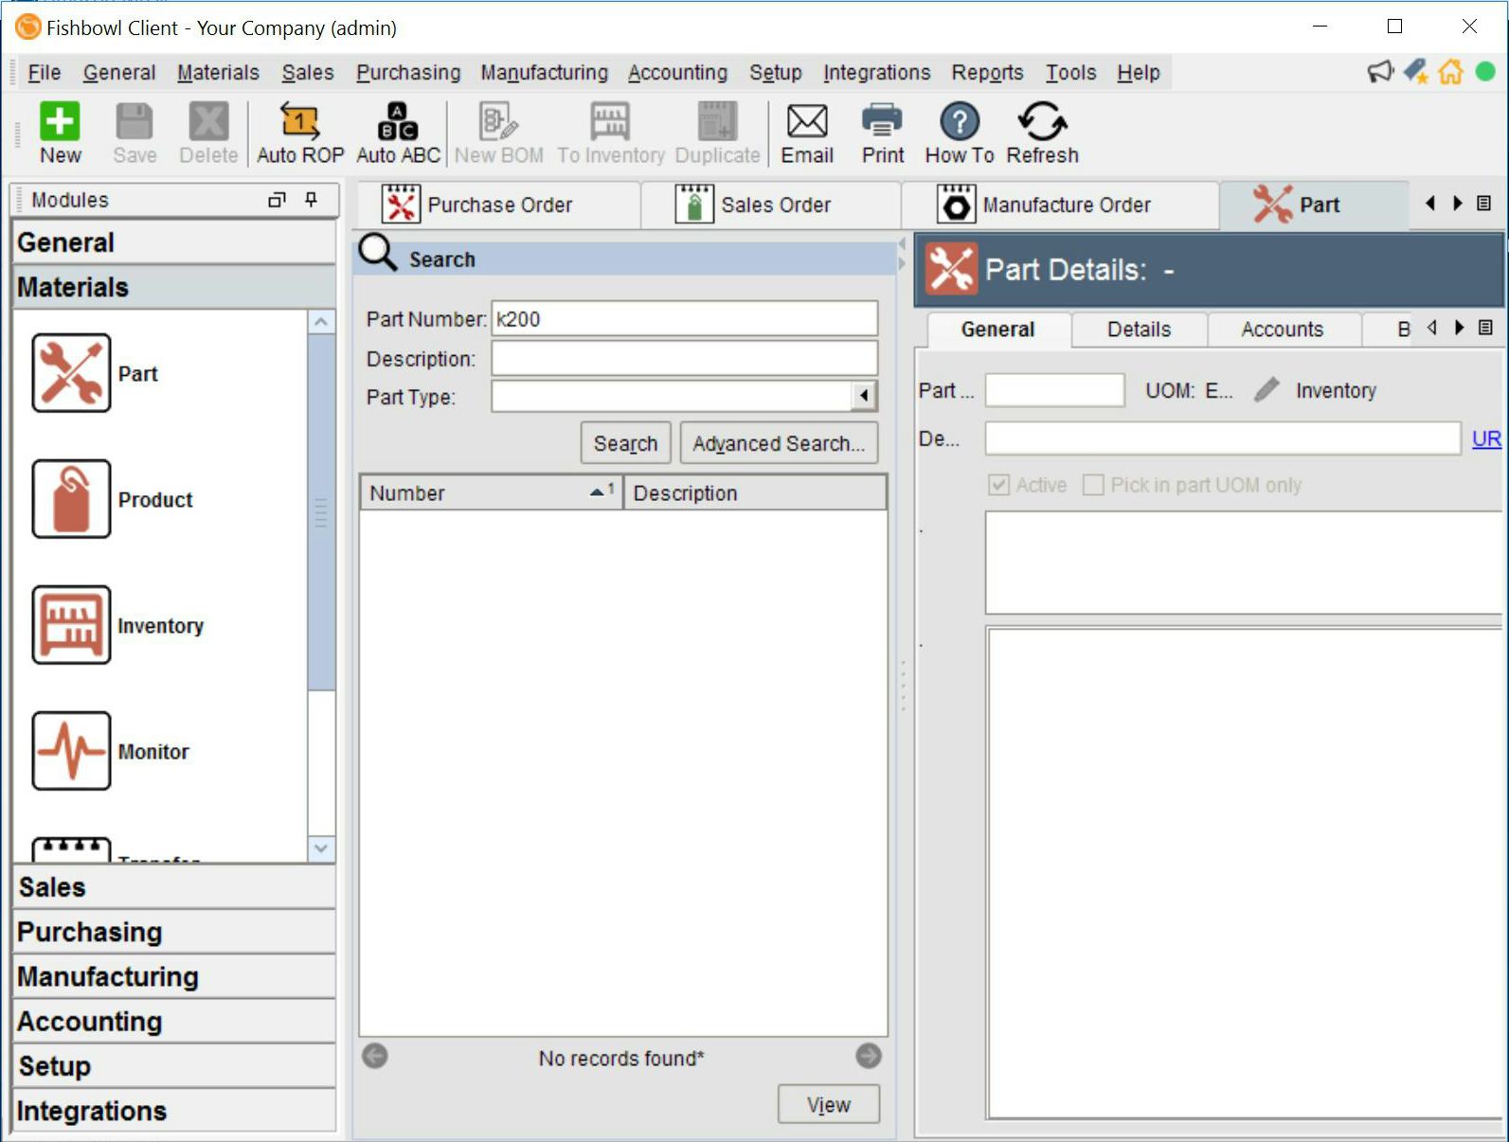Click the Part Number search field
Screen dimensions: 1509x1142
point(684,318)
